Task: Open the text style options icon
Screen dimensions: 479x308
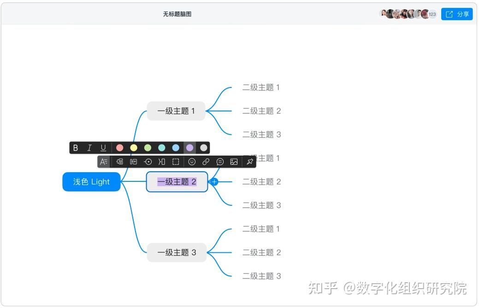Action: click(x=104, y=162)
